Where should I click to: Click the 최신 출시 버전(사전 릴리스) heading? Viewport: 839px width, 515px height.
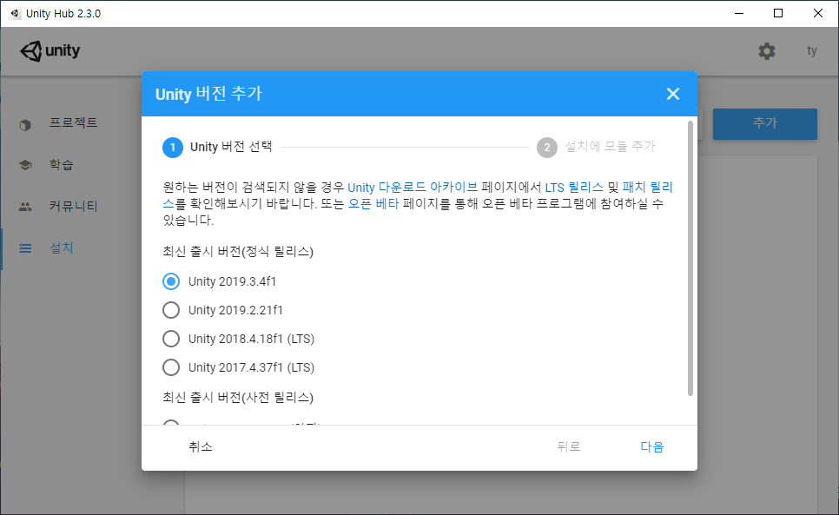click(238, 398)
